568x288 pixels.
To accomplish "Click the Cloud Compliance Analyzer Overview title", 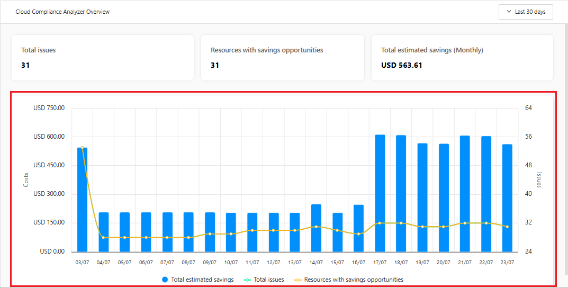I will (x=62, y=12).
